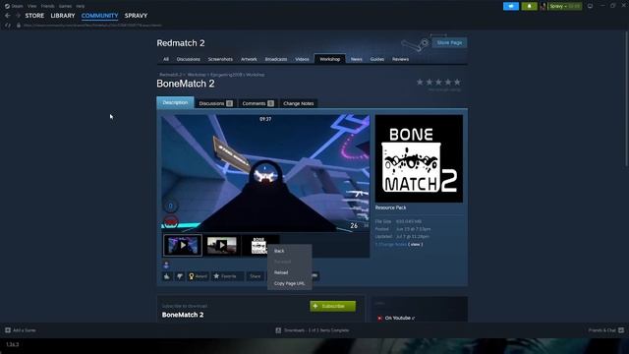Image resolution: width=629 pixels, height=354 pixels.
Task: Open the Change Notes tab
Action: click(299, 103)
